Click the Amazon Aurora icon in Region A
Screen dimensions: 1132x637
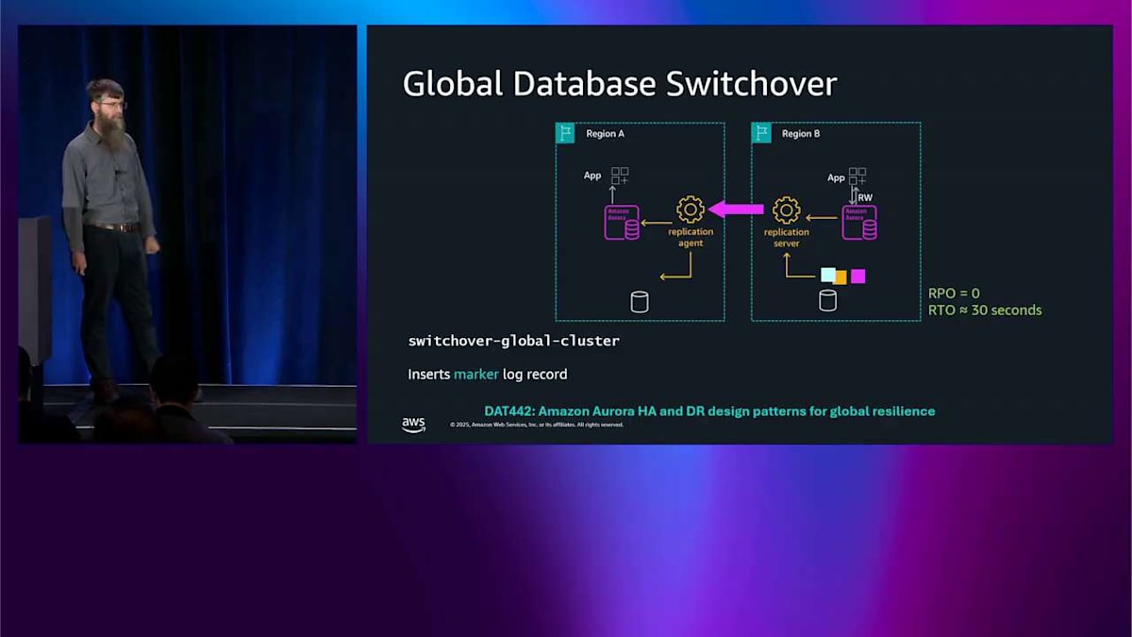coord(622,223)
